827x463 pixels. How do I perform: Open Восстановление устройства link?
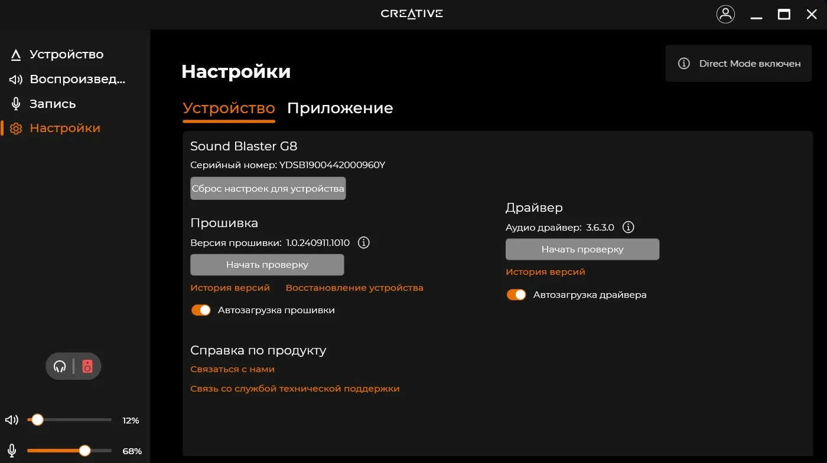pyautogui.click(x=354, y=288)
